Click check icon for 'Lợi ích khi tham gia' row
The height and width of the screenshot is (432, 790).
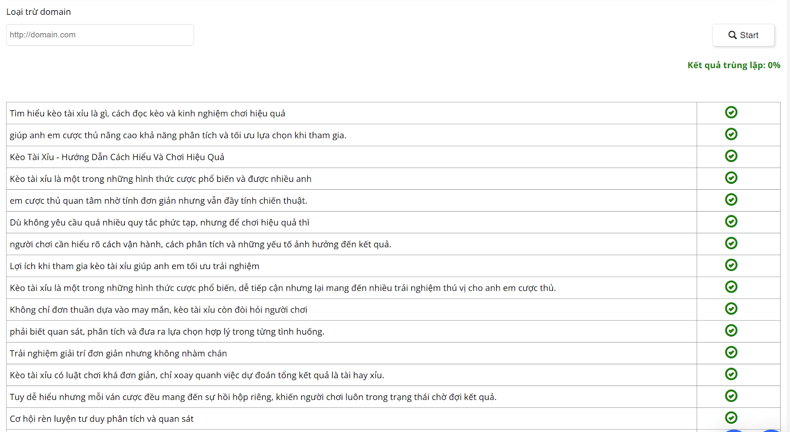(x=731, y=265)
